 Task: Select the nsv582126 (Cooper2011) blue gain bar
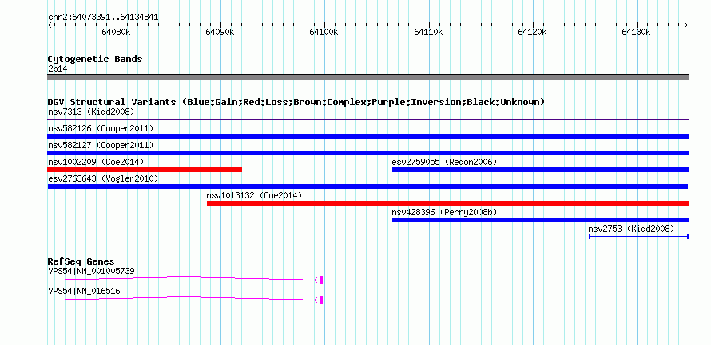[367, 136]
